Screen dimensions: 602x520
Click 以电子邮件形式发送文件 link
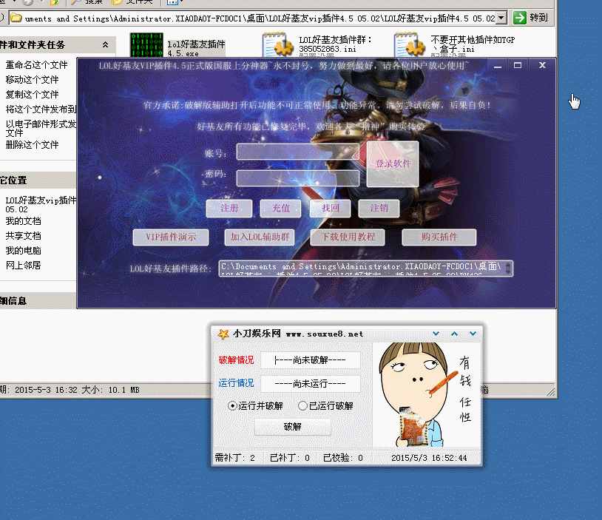[41, 128]
